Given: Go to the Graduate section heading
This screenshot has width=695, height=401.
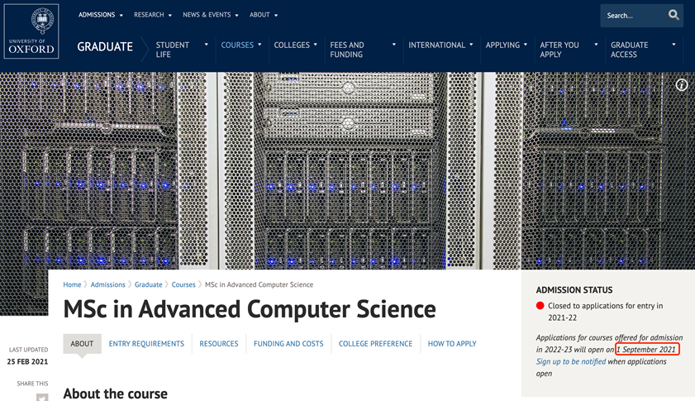Looking at the screenshot, I should [105, 47].
